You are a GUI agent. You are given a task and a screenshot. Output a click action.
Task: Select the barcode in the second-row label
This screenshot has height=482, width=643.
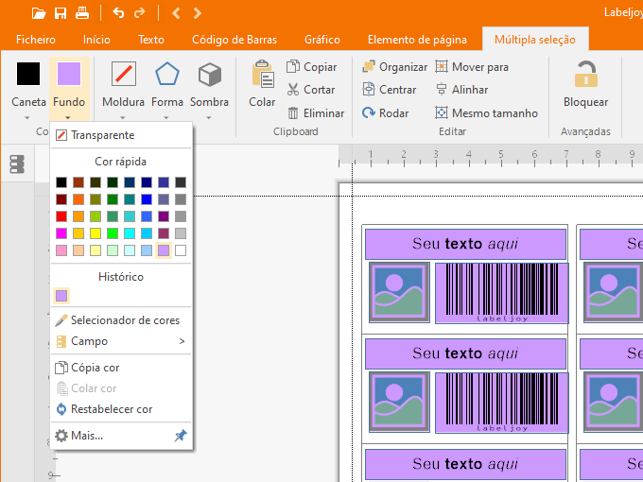point(502,403)
